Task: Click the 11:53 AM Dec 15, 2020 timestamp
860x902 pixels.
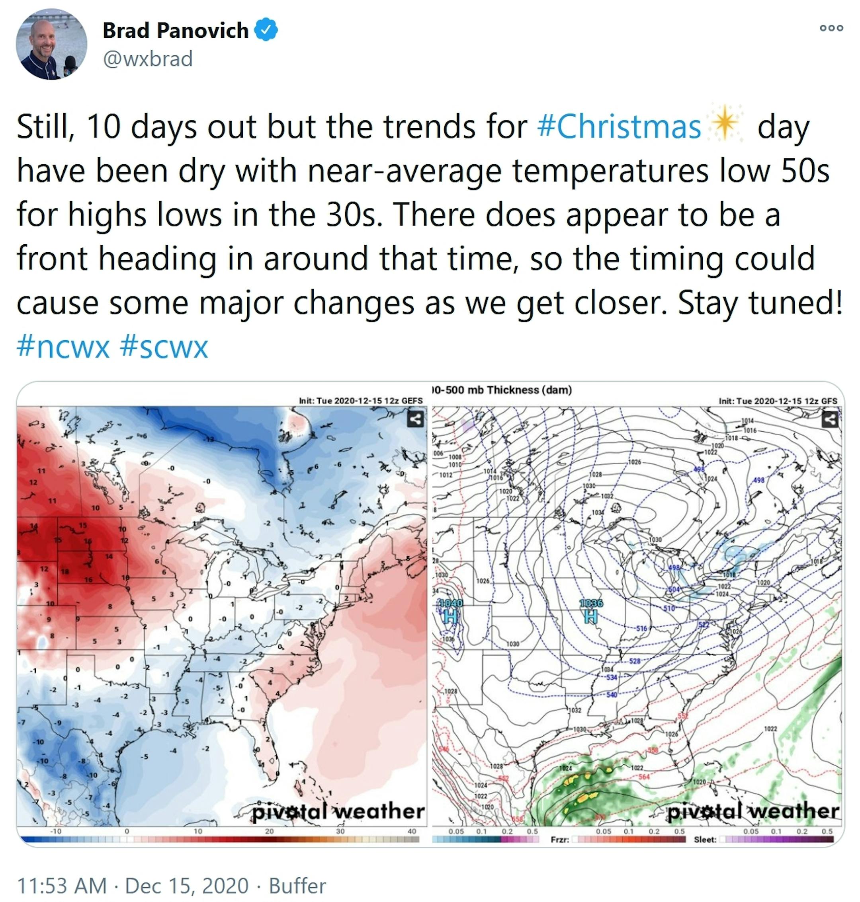Action: (133, 885)
